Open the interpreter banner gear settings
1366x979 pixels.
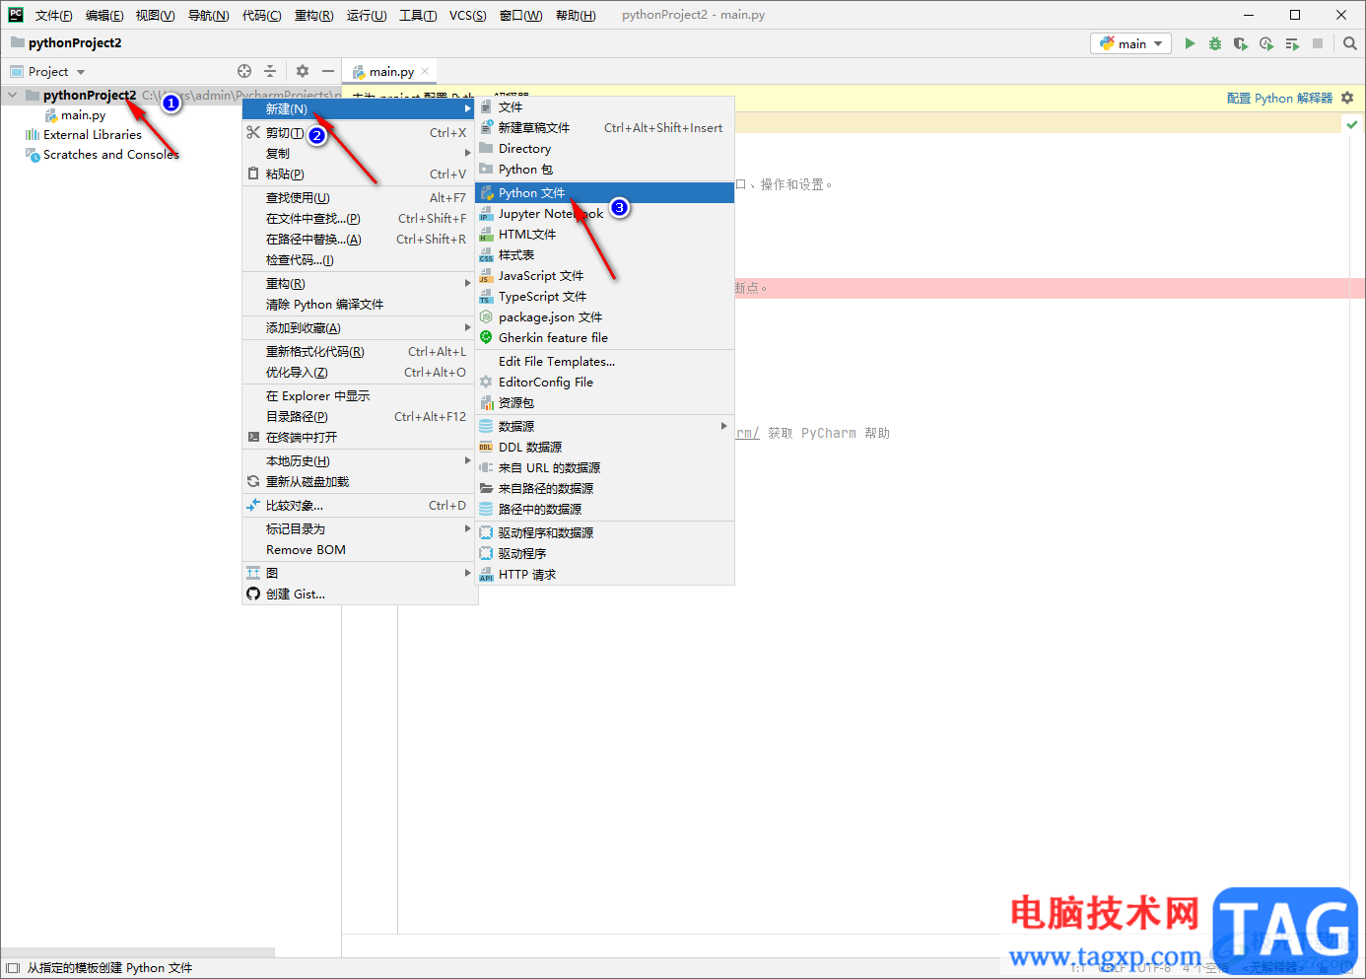coord(1347,98)
